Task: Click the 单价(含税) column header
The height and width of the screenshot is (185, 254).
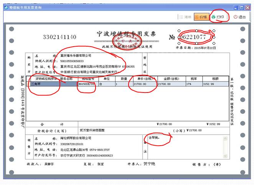Action: tap(144, 78)
